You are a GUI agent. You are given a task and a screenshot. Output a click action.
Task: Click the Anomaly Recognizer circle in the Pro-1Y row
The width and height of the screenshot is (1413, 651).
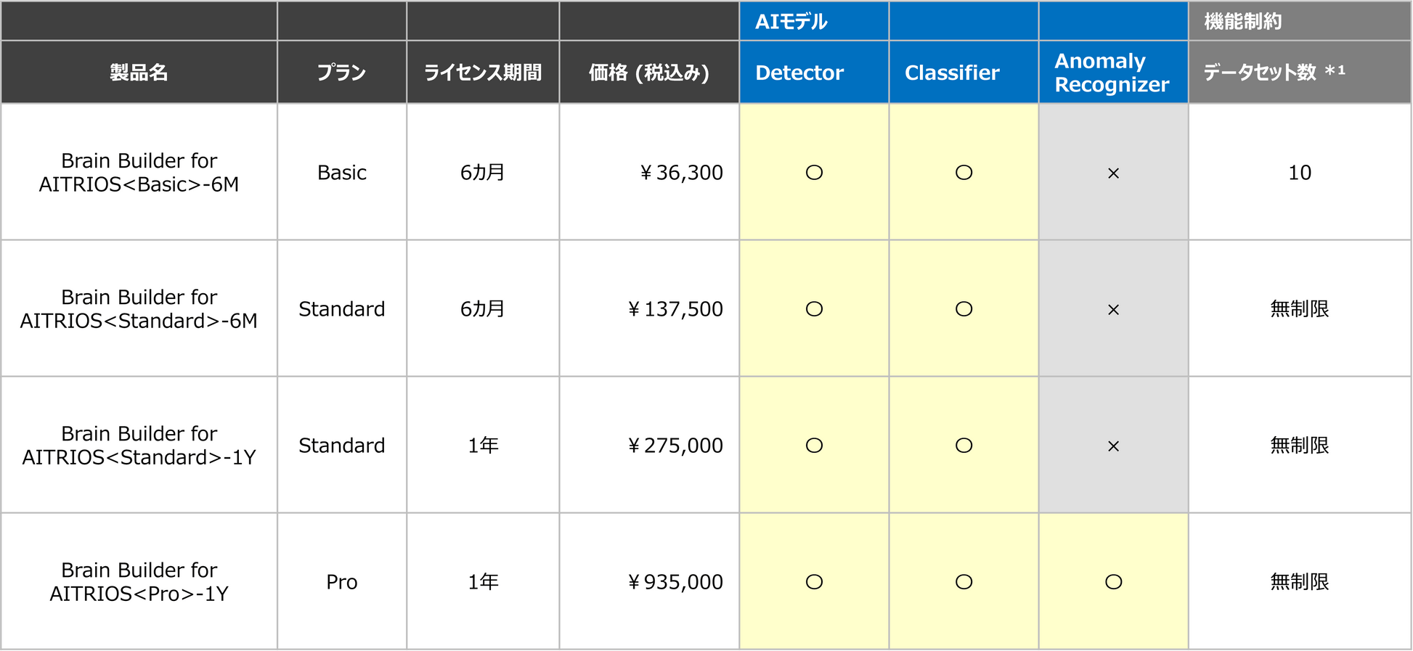click(x=1113, y=582)
